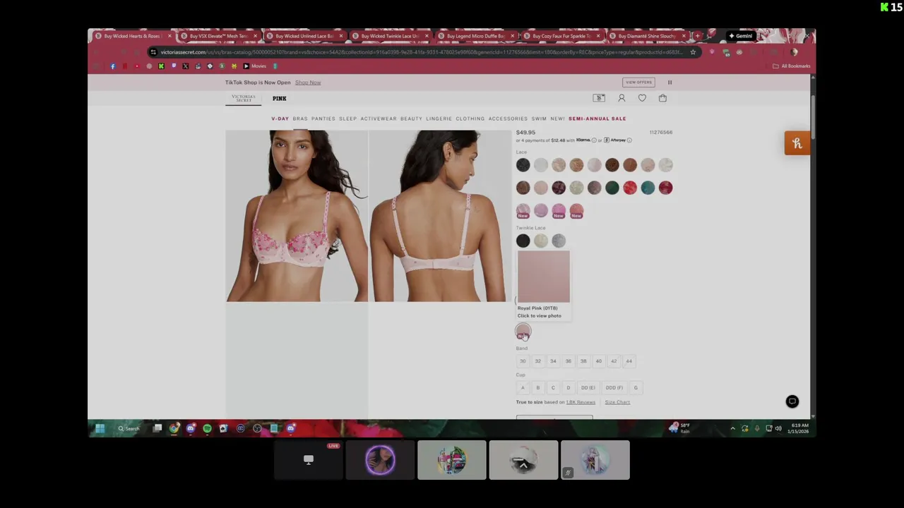This screenshot has height=508, width=904.
Task: Select the Royal Pink swatch under the cursor
Action: [x=523, y=332]
